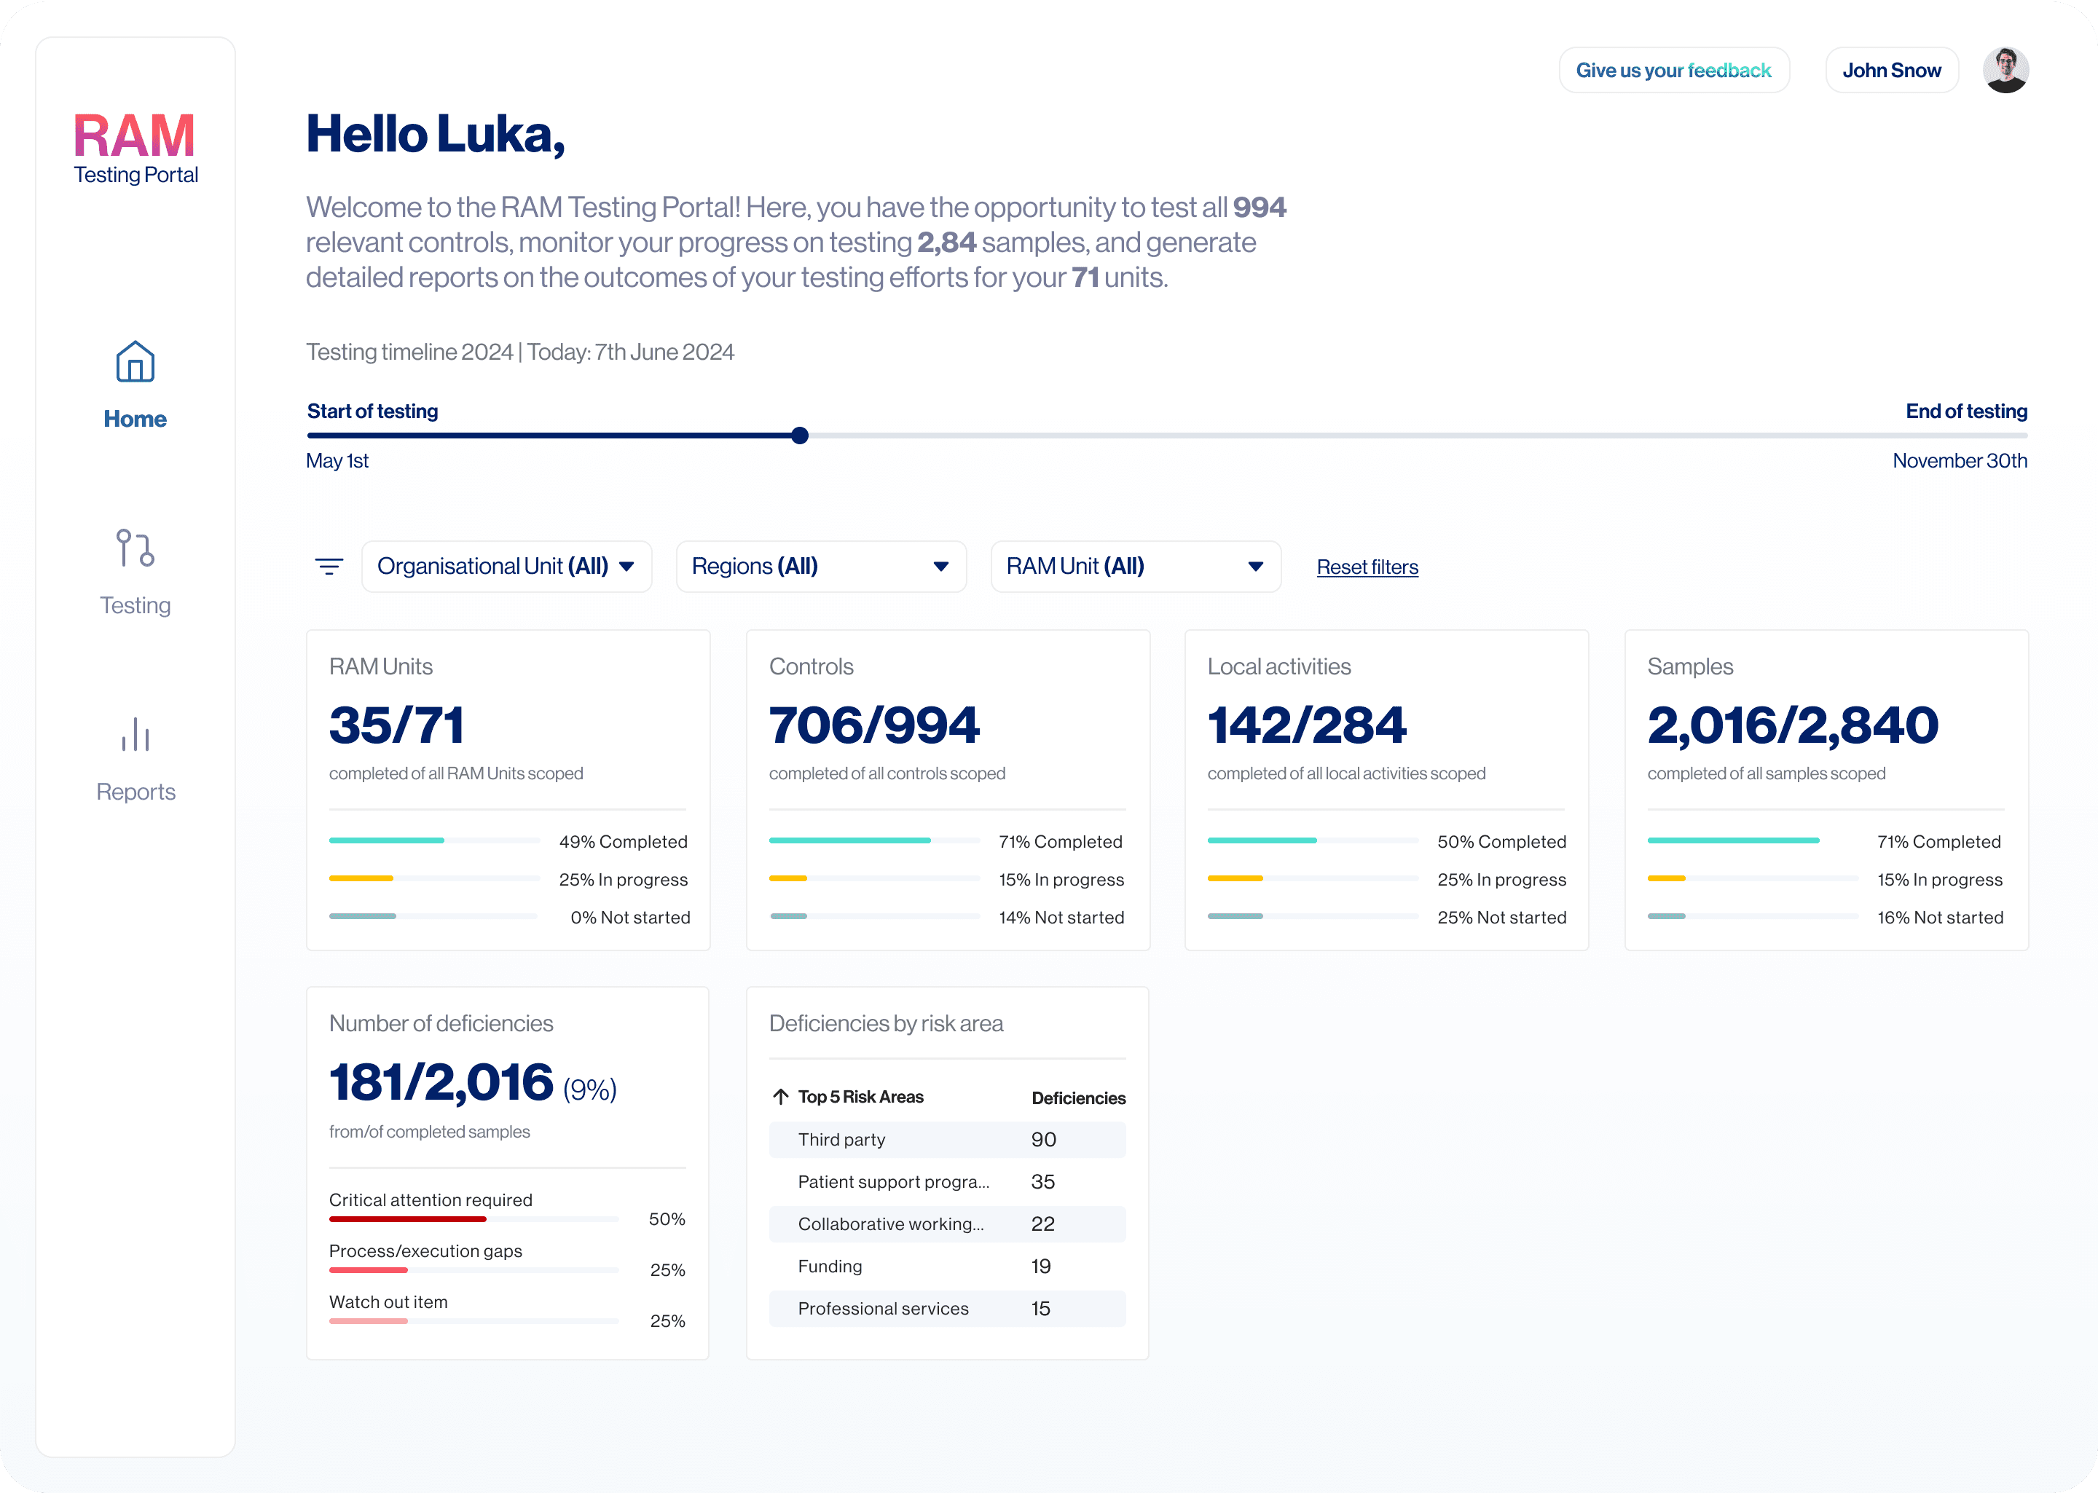Screen dimensions: 2098x1493
Task: Click the Watch out item label
Action: pyautogui.click(x=388, y=1301)
